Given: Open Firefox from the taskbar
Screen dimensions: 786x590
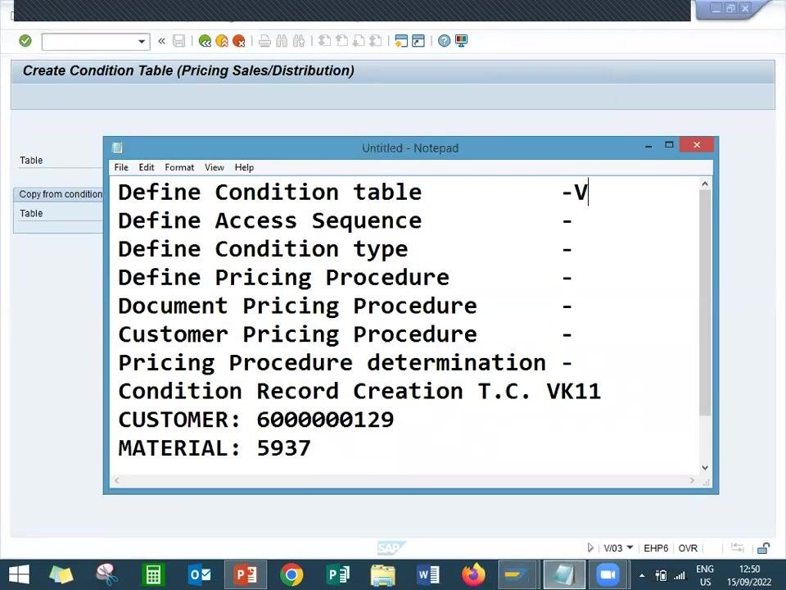Looking at the screenshot, I should click(x=474, y=575).
